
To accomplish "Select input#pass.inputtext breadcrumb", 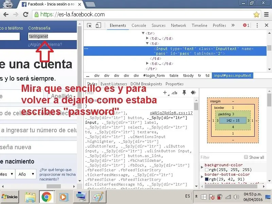I will coord(233,75).
